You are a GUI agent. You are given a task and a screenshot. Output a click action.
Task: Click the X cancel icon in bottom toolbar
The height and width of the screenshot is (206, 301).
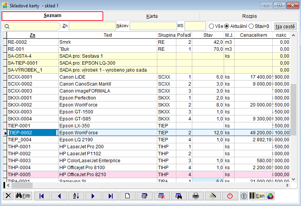point(8,196)
